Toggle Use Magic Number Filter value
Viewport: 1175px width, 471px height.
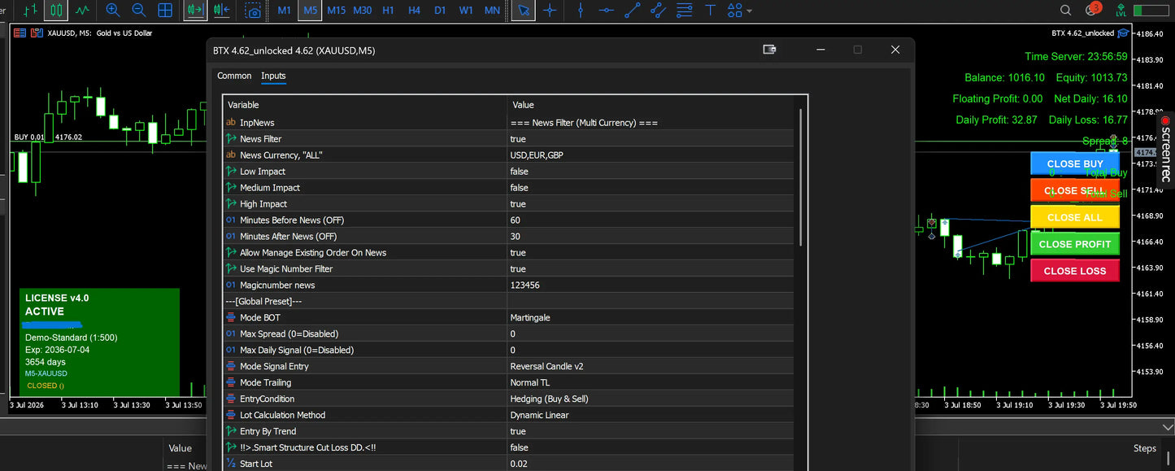650,269
